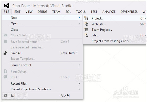Click the Ctrl+P shortcut text
The width and height of the screenshot is (147, 102).
tap(65, 77)
